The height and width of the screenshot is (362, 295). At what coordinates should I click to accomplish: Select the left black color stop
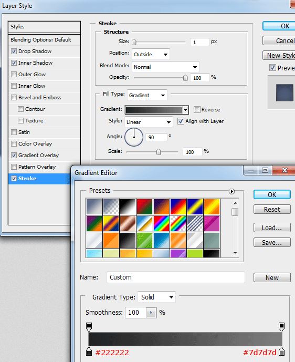(x=89, y=351)
